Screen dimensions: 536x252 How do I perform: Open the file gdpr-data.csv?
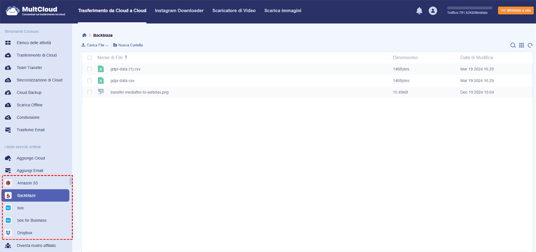click(122, 81)
